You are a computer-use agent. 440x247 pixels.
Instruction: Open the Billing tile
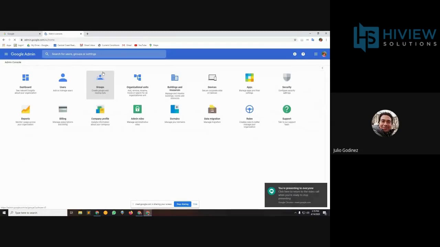[x=63, y=116]
